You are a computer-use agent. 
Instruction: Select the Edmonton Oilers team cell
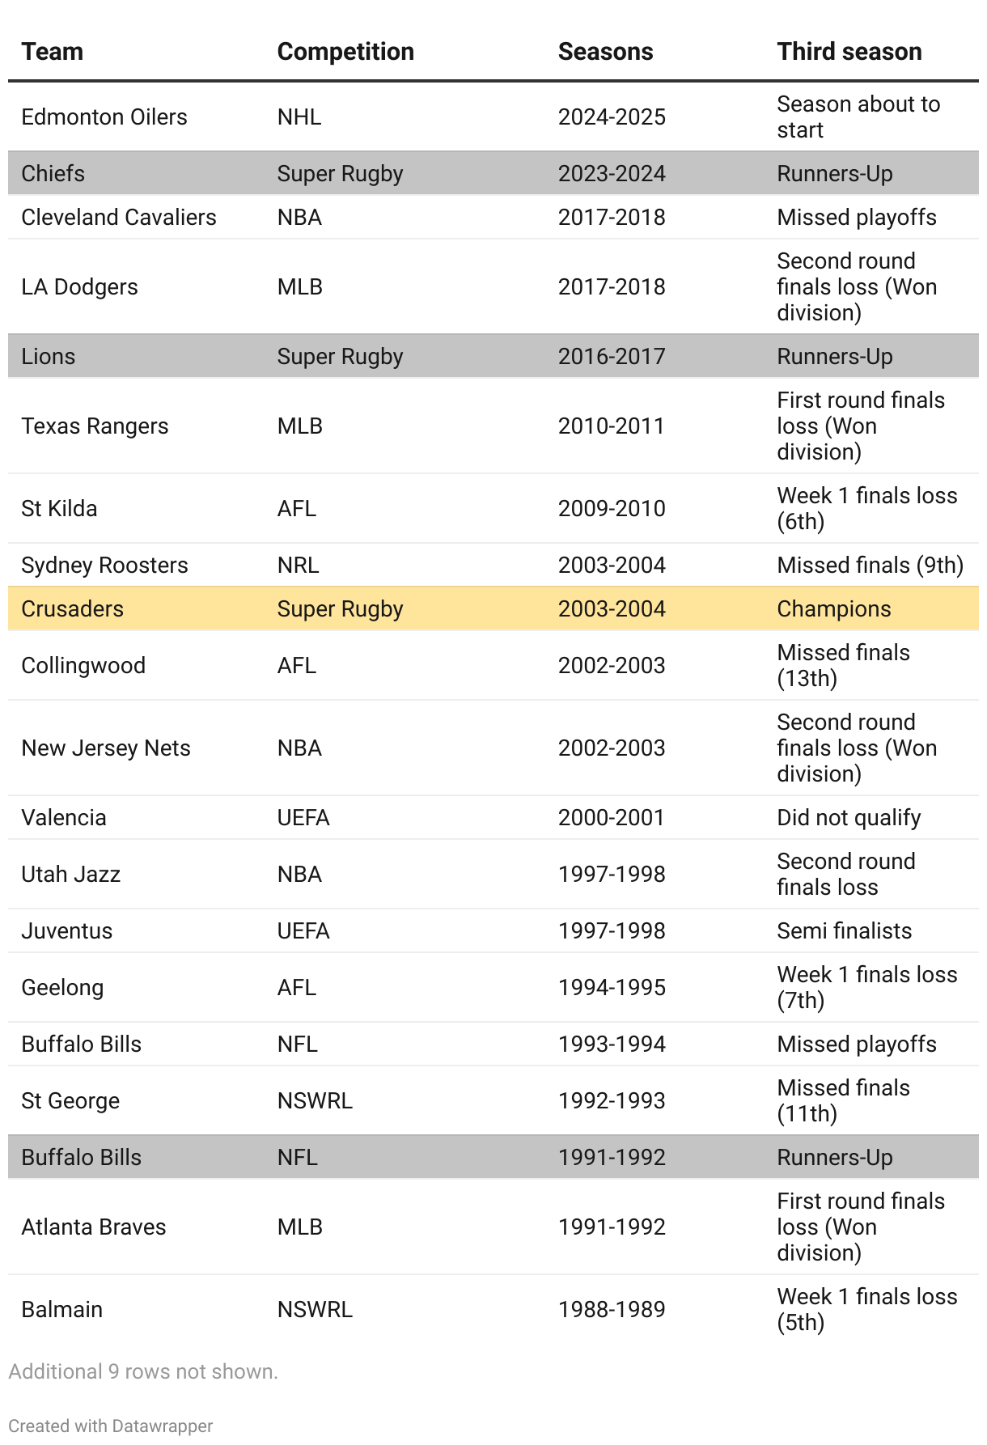pos(104,117)
